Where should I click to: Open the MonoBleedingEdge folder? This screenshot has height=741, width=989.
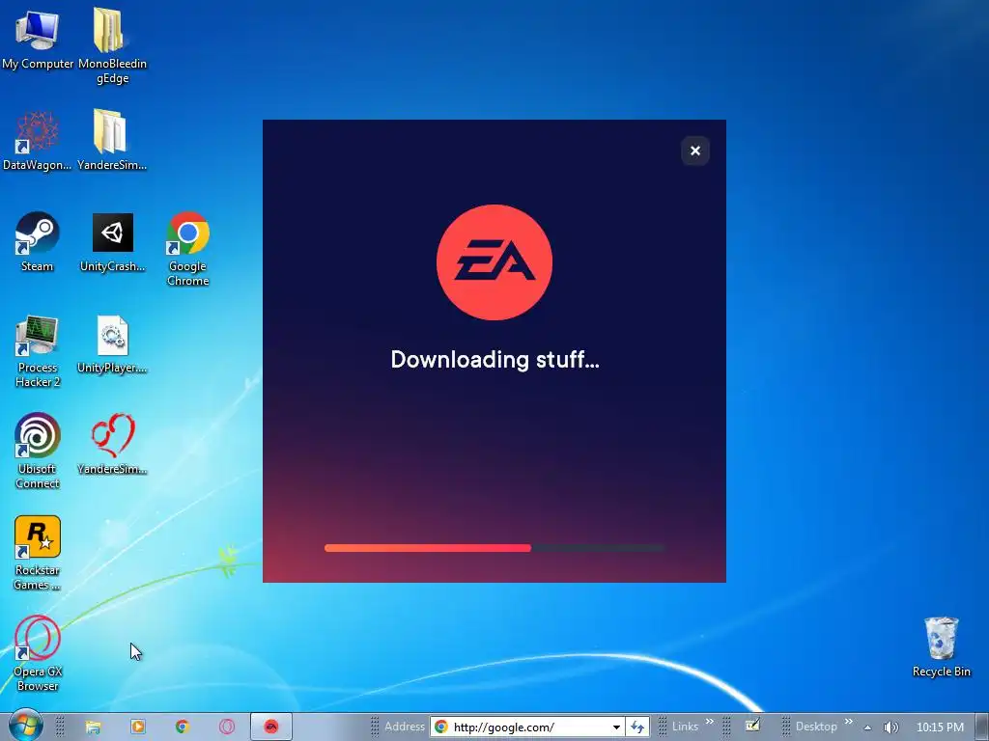(112, 45)
